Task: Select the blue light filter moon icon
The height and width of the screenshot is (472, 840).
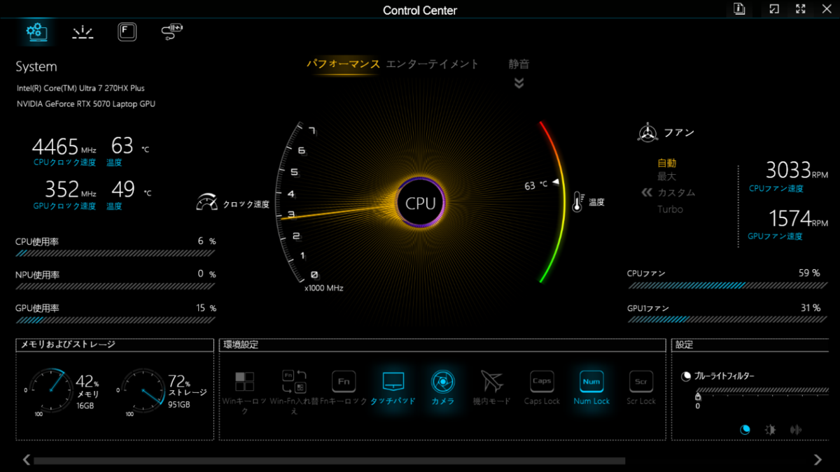Action: [x=745, y=430]
